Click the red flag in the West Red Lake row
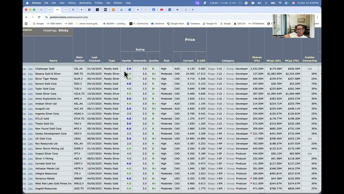344x194 pixels. 251,183
